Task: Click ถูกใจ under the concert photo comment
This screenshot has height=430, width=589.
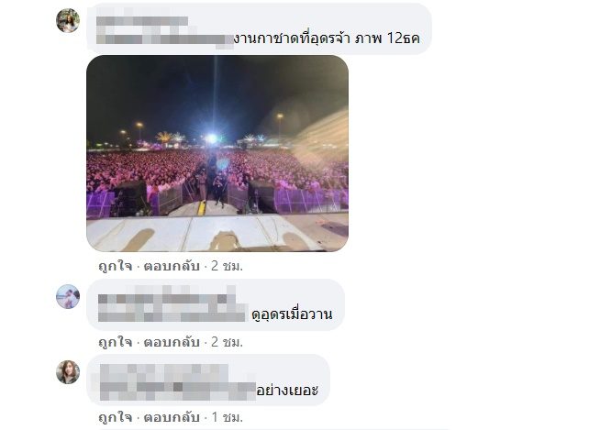Action: coord(116,266)
